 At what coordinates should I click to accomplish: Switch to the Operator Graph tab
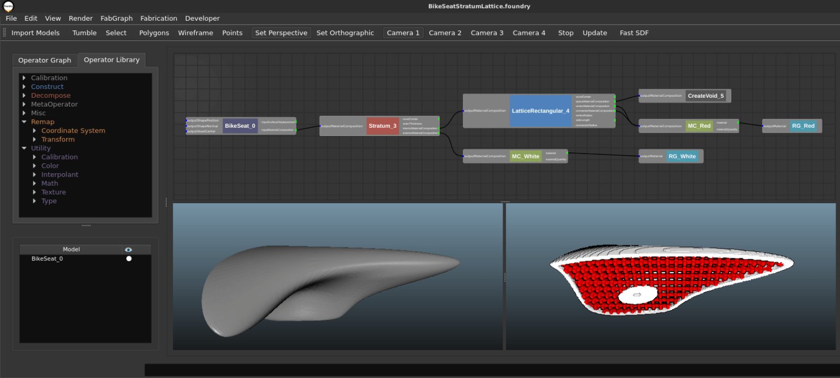44,60
